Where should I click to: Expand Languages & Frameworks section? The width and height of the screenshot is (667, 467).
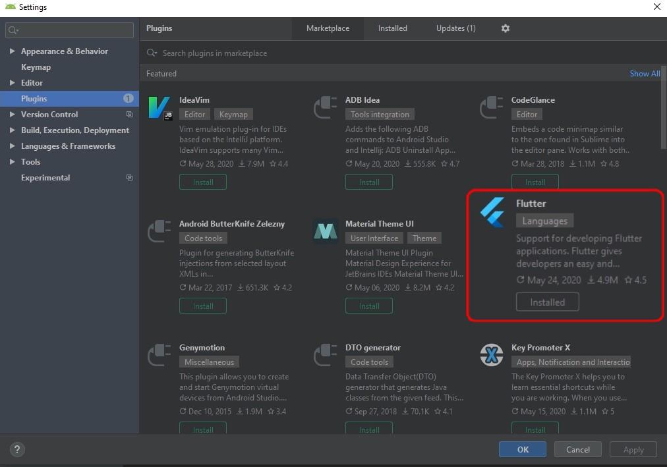12,146
